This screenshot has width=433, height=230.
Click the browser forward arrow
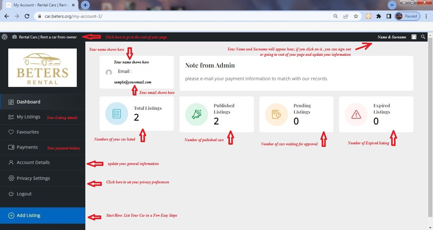[x=17, y=16]
